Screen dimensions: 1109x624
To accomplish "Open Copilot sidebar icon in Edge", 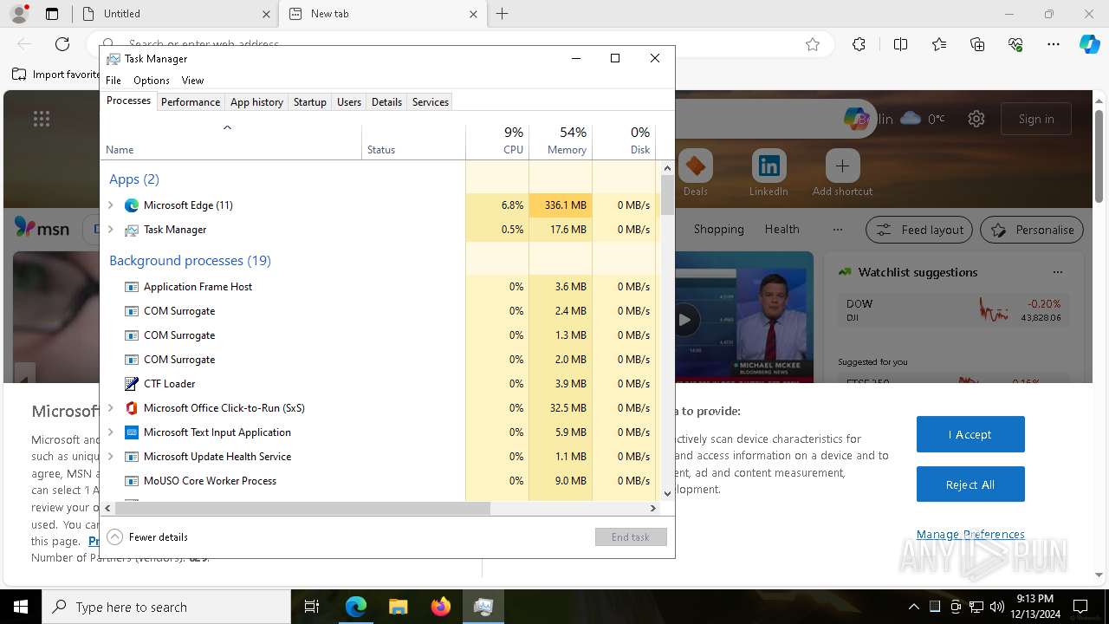I will point(1089,44).
